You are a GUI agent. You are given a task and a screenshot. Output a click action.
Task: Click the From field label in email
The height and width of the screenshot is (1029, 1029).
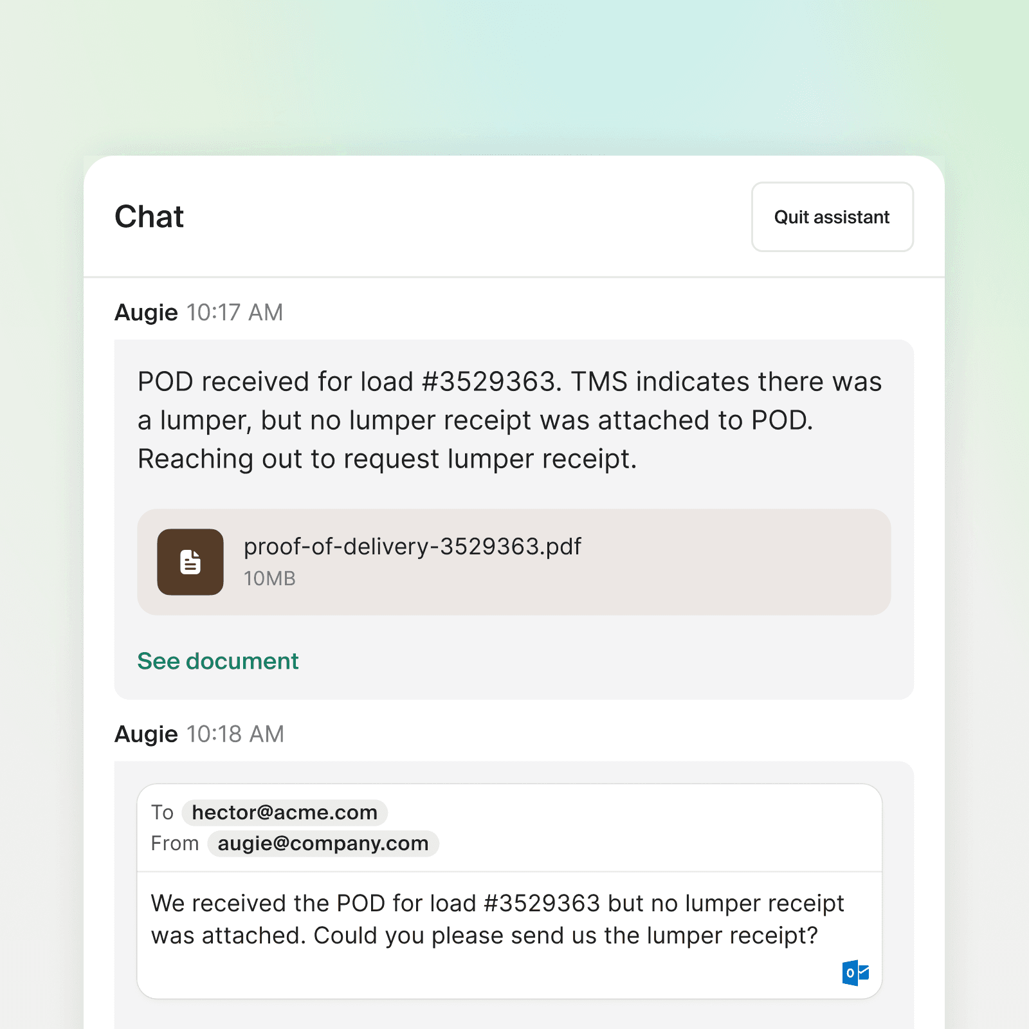(175, 843)
